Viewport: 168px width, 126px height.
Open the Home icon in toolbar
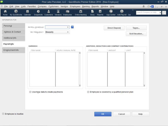[x=5, y=13]
